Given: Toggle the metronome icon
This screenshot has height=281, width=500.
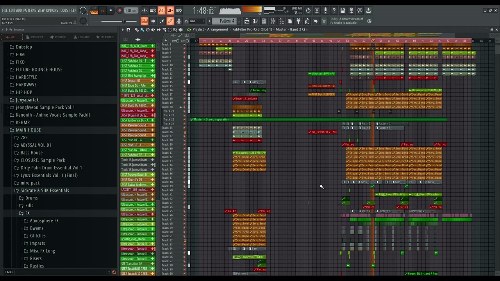Looking at the screenshot, I should (145, 11).
